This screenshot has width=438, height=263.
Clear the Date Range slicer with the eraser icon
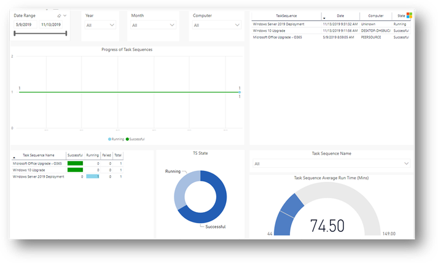[59, 16]
